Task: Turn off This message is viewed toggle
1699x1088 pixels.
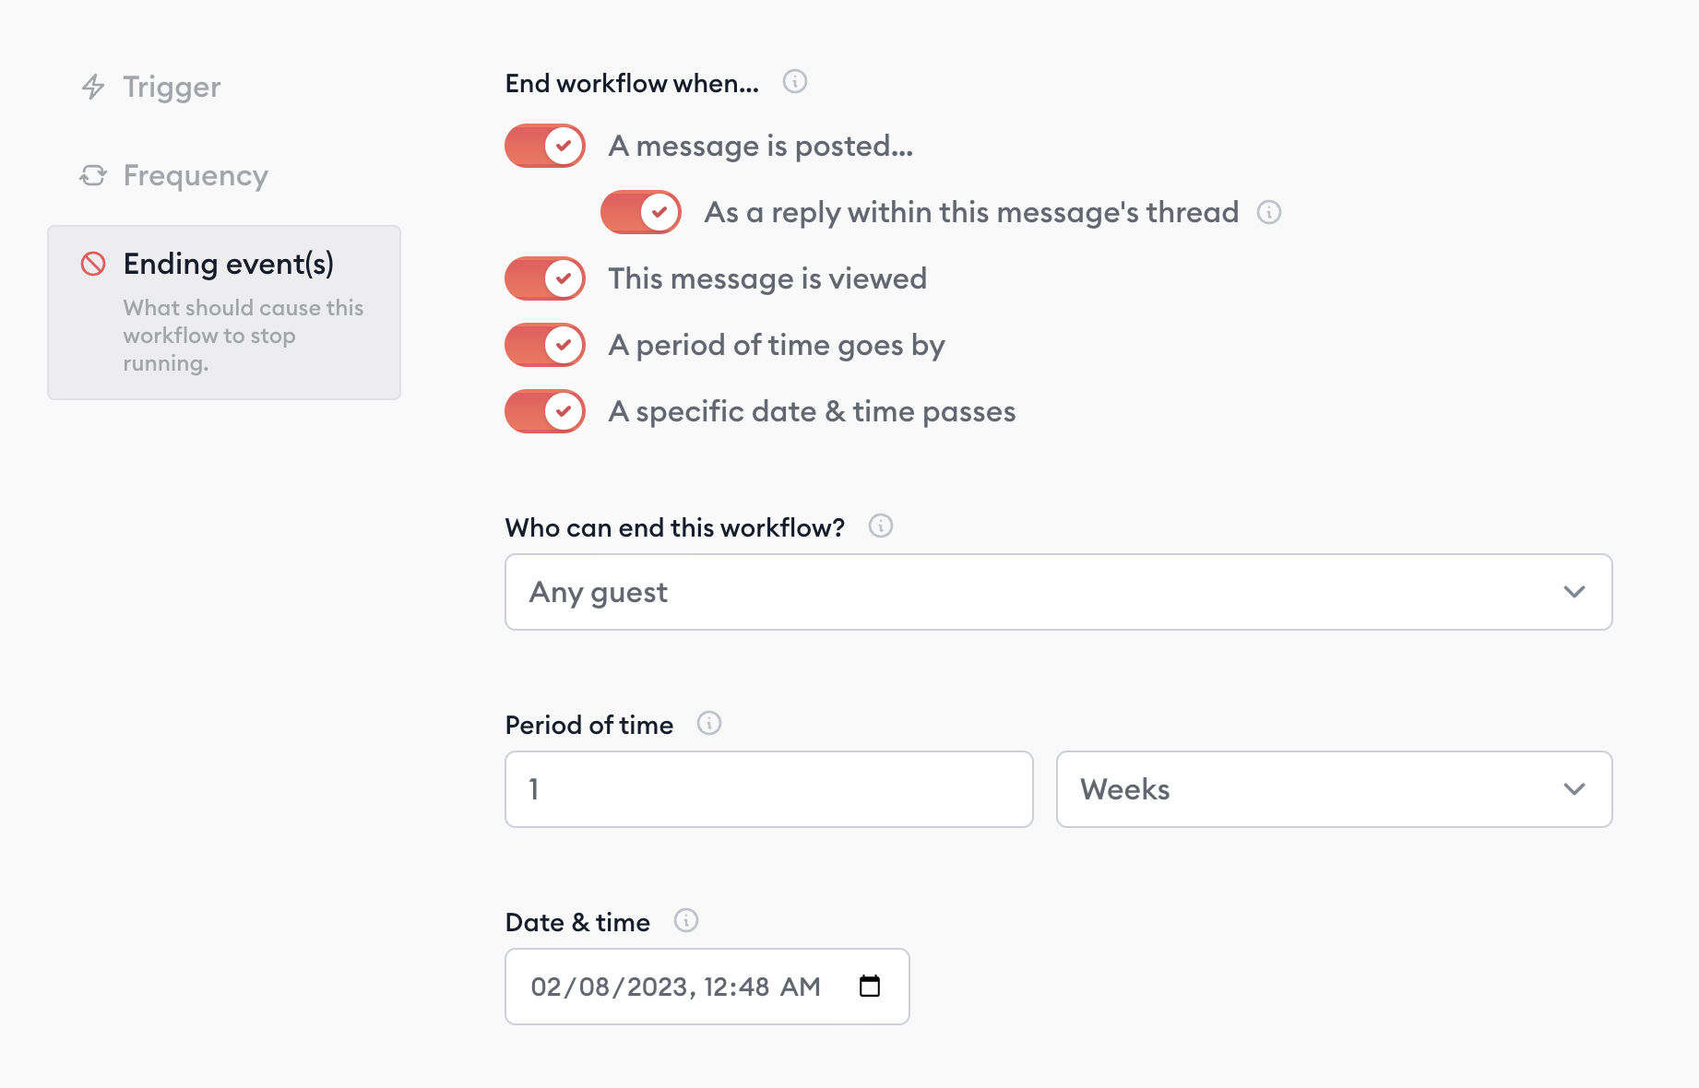Action: click(x=545, y=278)
